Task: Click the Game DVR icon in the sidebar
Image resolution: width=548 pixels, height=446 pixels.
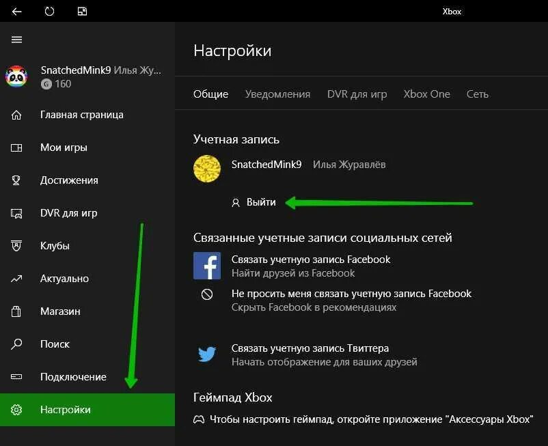Action: pos(16,213)
